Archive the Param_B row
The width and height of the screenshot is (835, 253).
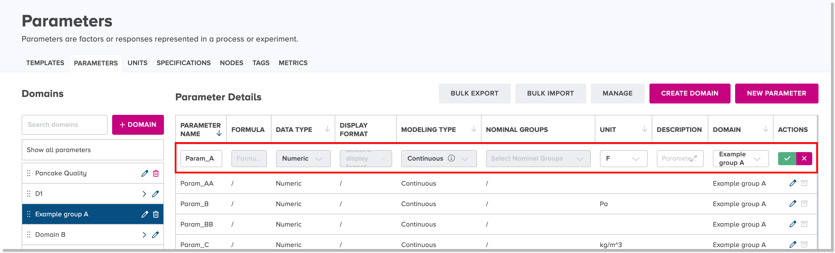[x=804, y=204]
